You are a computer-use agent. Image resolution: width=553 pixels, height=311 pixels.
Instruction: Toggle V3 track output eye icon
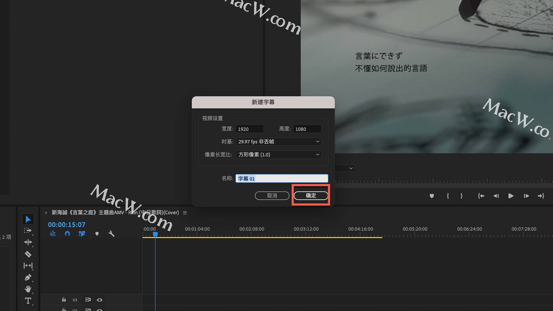click(x=99, y=300)
